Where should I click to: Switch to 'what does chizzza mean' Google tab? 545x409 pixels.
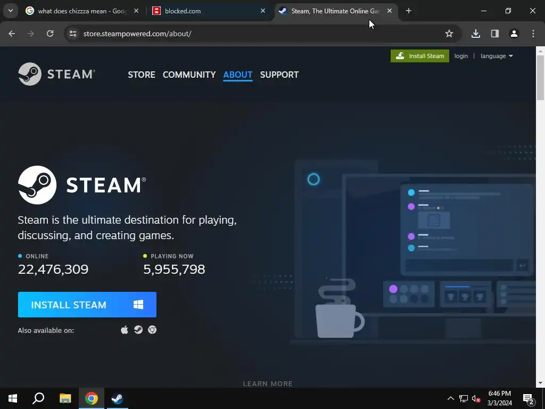click(x=77, y=11)
